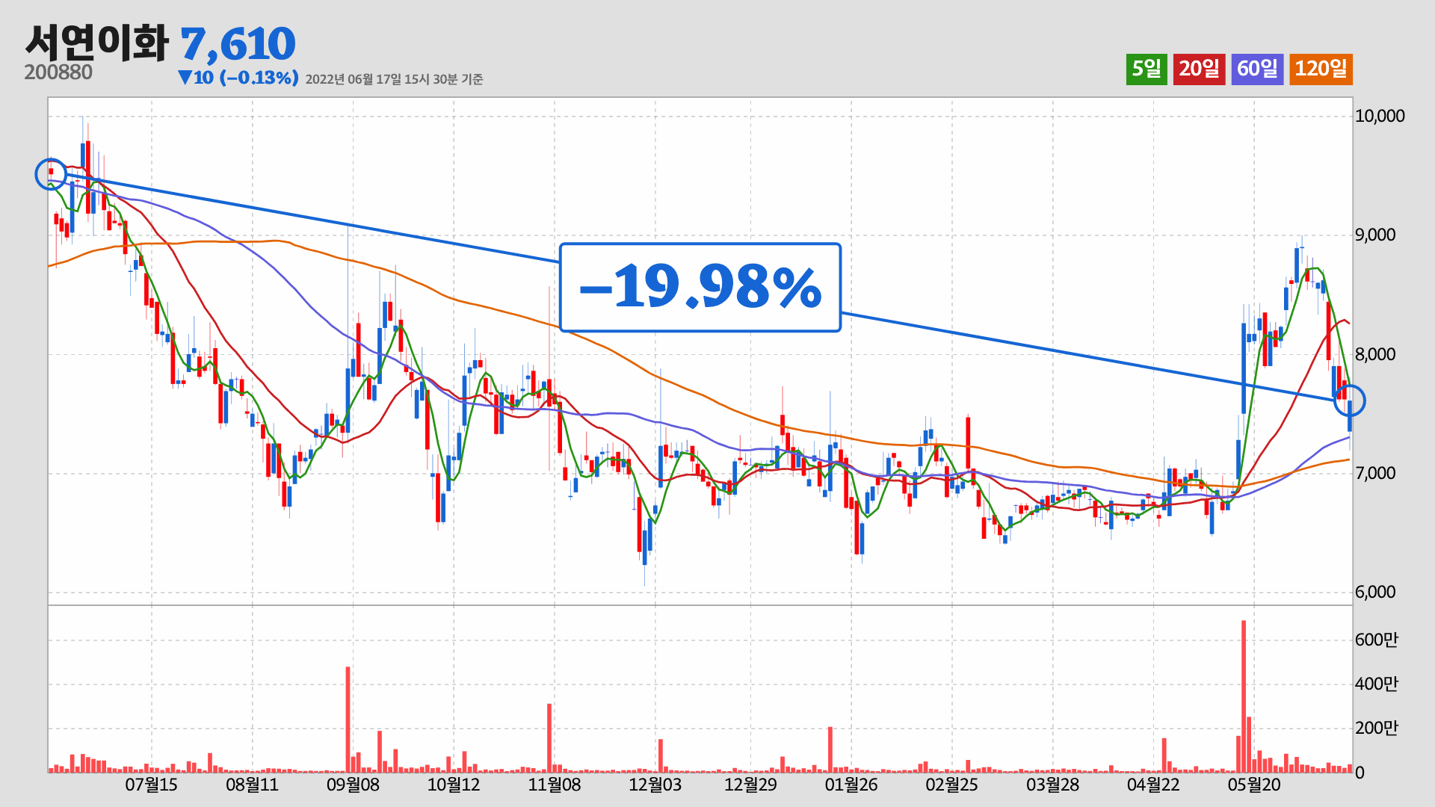
Task: Click the 07월15 date label
Action: [151, 785]
